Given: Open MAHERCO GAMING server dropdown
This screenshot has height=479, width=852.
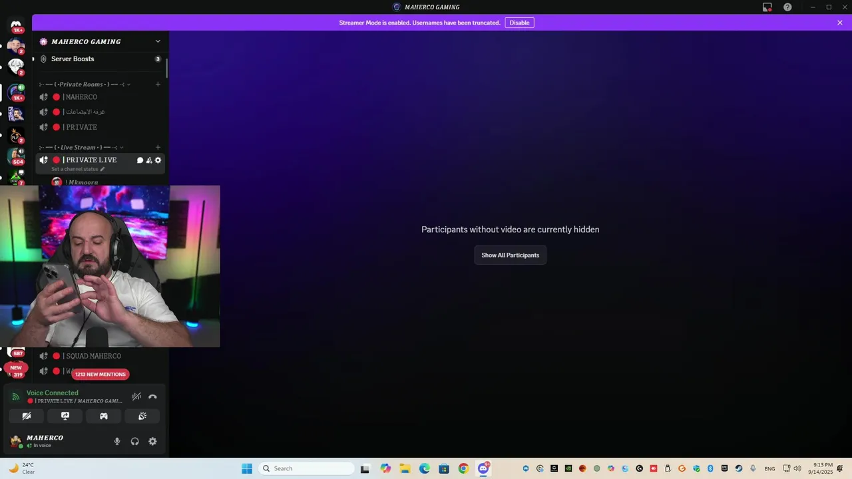Looking at the screenshot, I should click(x=158, y=41).
